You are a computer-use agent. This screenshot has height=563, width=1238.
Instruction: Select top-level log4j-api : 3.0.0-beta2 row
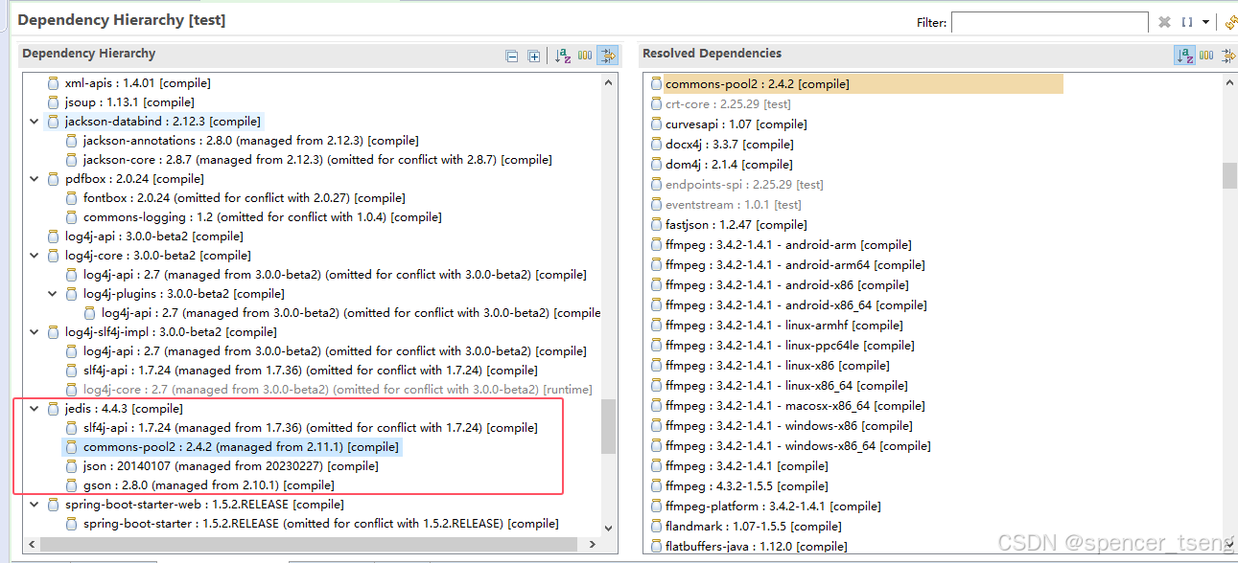[x=153, y=236]
